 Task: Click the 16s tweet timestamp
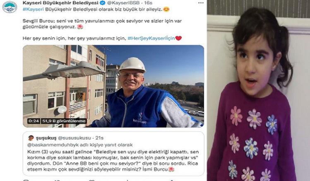click(148, 3)
